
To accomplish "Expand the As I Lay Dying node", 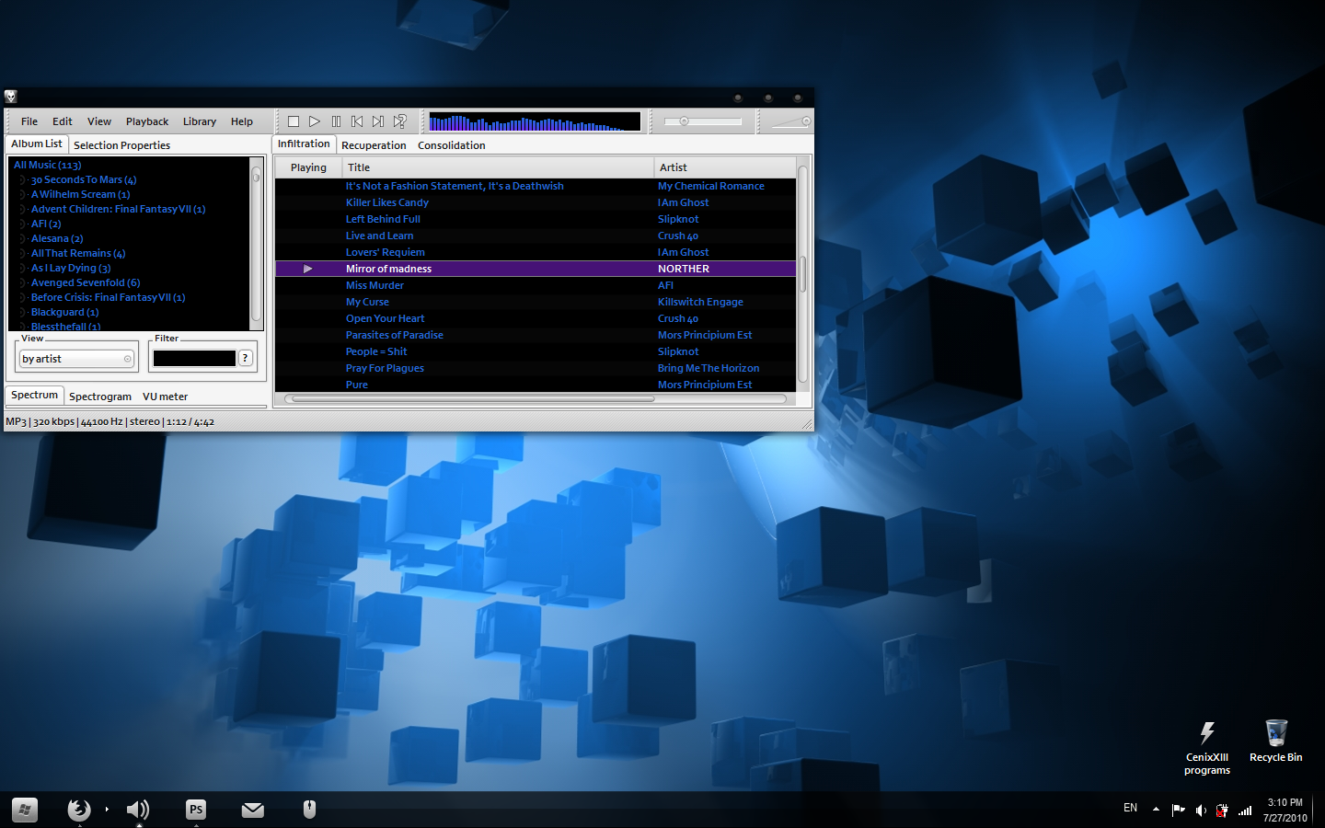I will (x=23, y=269).
